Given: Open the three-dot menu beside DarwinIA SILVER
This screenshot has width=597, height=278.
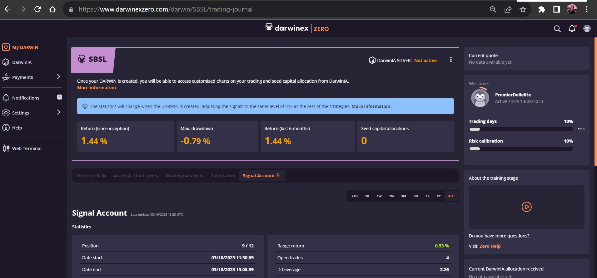Looking at the screenshot, I should click(450, 60).
